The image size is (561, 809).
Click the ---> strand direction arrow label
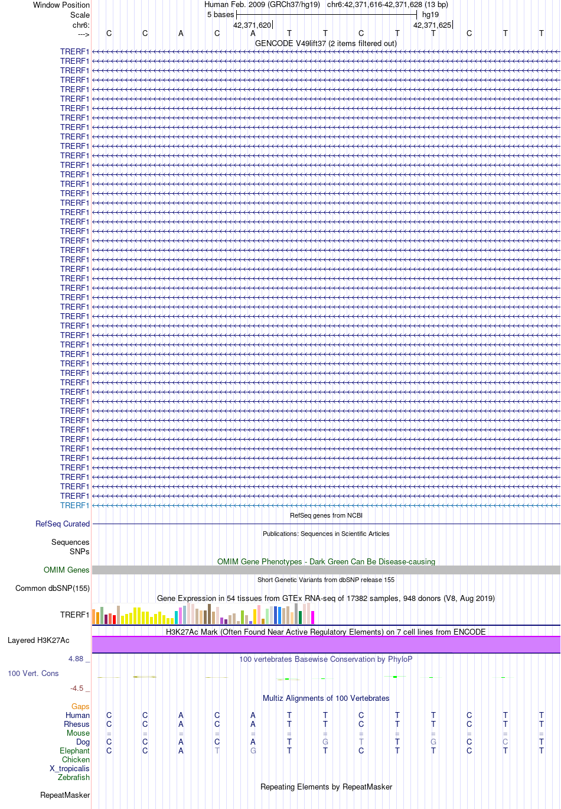pyautogui.click(x=83, y=34)
